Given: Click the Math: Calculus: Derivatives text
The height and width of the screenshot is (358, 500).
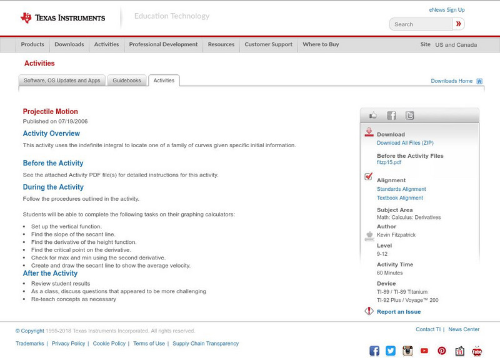Looking at the screenshot, I should point(409,217).
